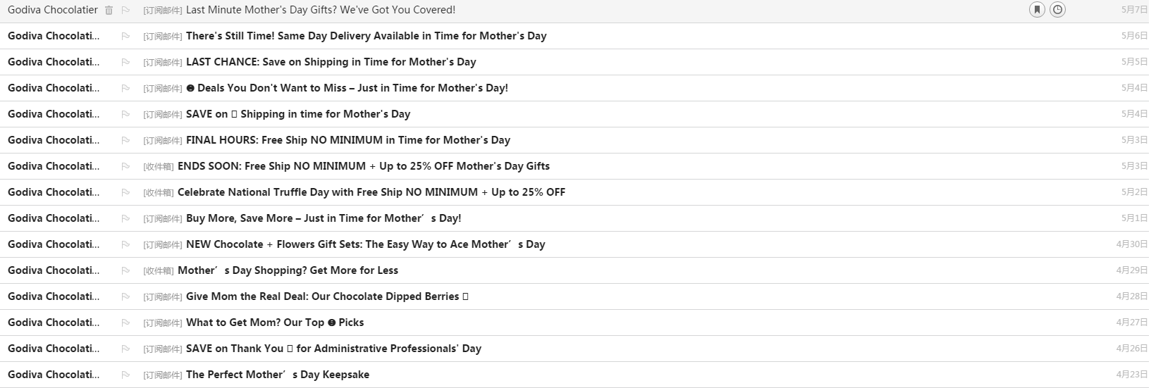Open NEW Chocolate + Flowers Gift Sets email
Image resolution: width=1156 pixels, height=388 pixels.
[365, 244]
